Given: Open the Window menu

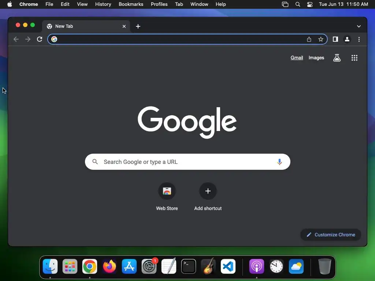Looking at the screenshot, I should pos(199,4).
